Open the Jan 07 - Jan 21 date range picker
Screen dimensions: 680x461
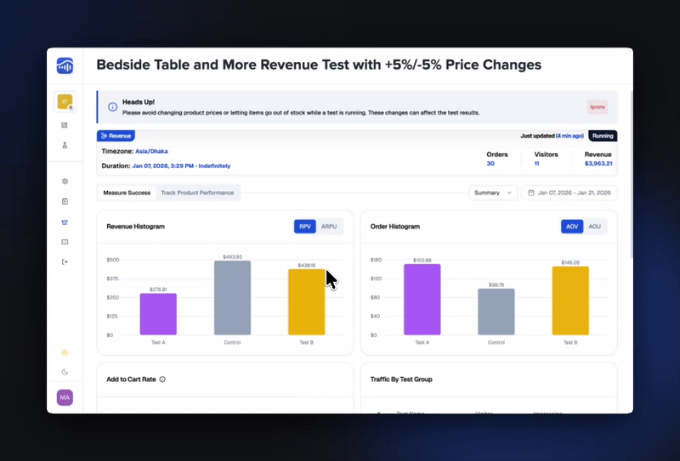coord(569,193)
